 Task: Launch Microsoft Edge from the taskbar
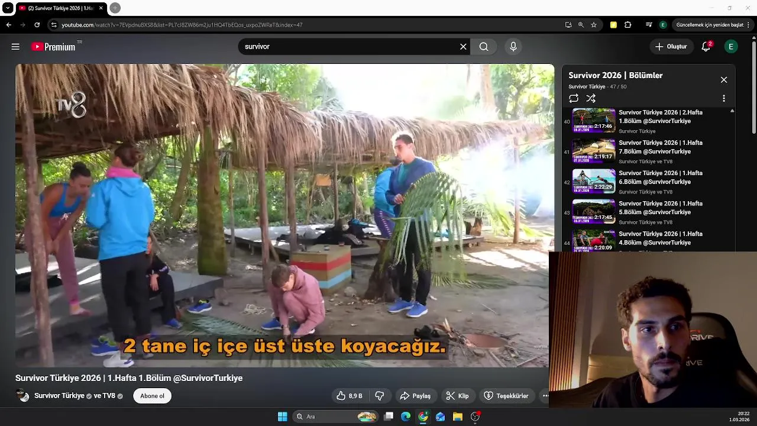[406, 417]
